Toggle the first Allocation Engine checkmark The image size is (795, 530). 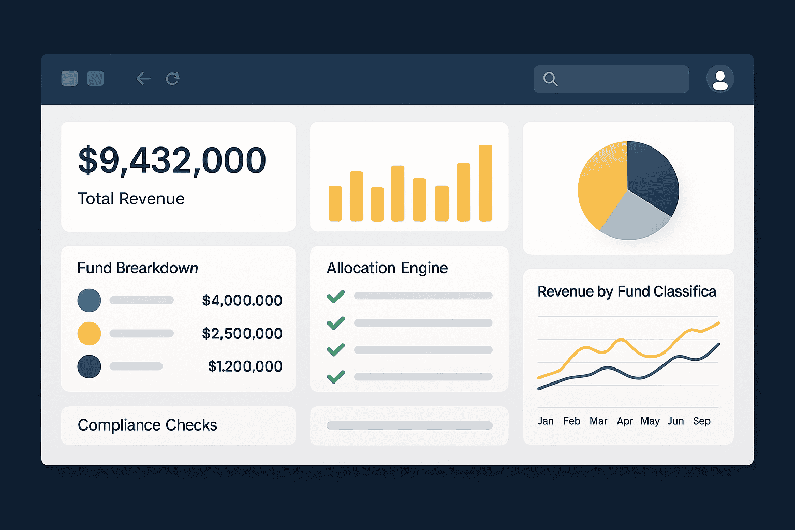336,297
